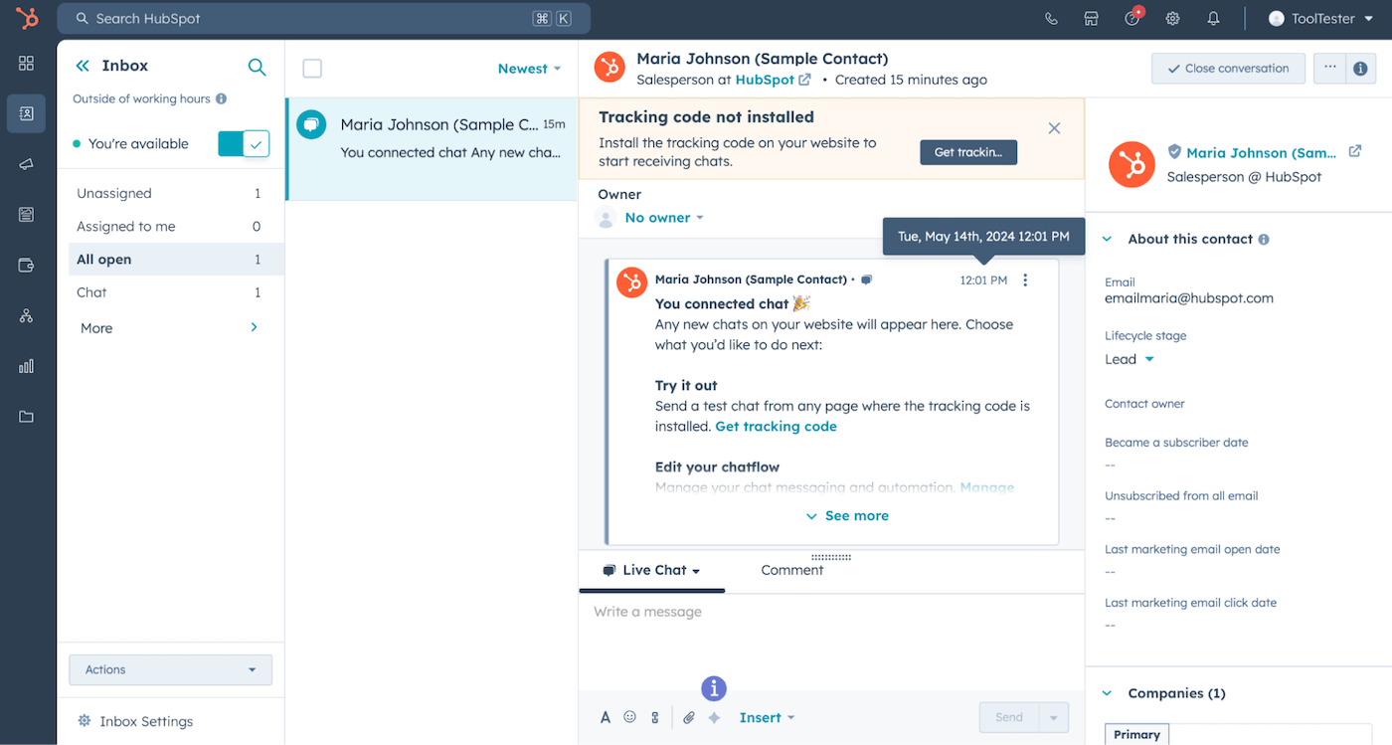
Task: Open the Lifecycle stage Lead dropdown
Action: pos(1130,359)
